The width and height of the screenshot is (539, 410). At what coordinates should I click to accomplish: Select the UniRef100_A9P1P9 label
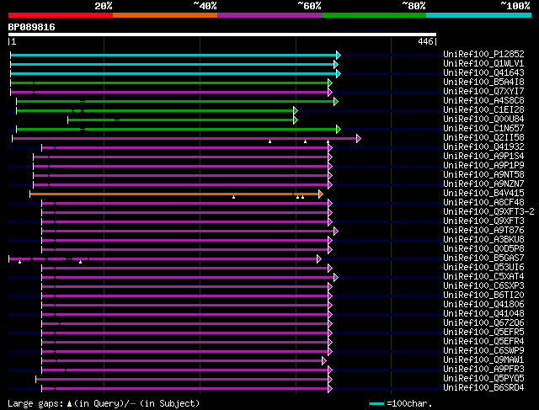pos(483,166)
